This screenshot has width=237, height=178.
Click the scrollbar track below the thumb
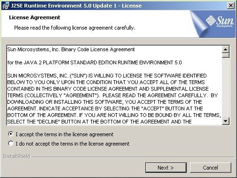226,88
